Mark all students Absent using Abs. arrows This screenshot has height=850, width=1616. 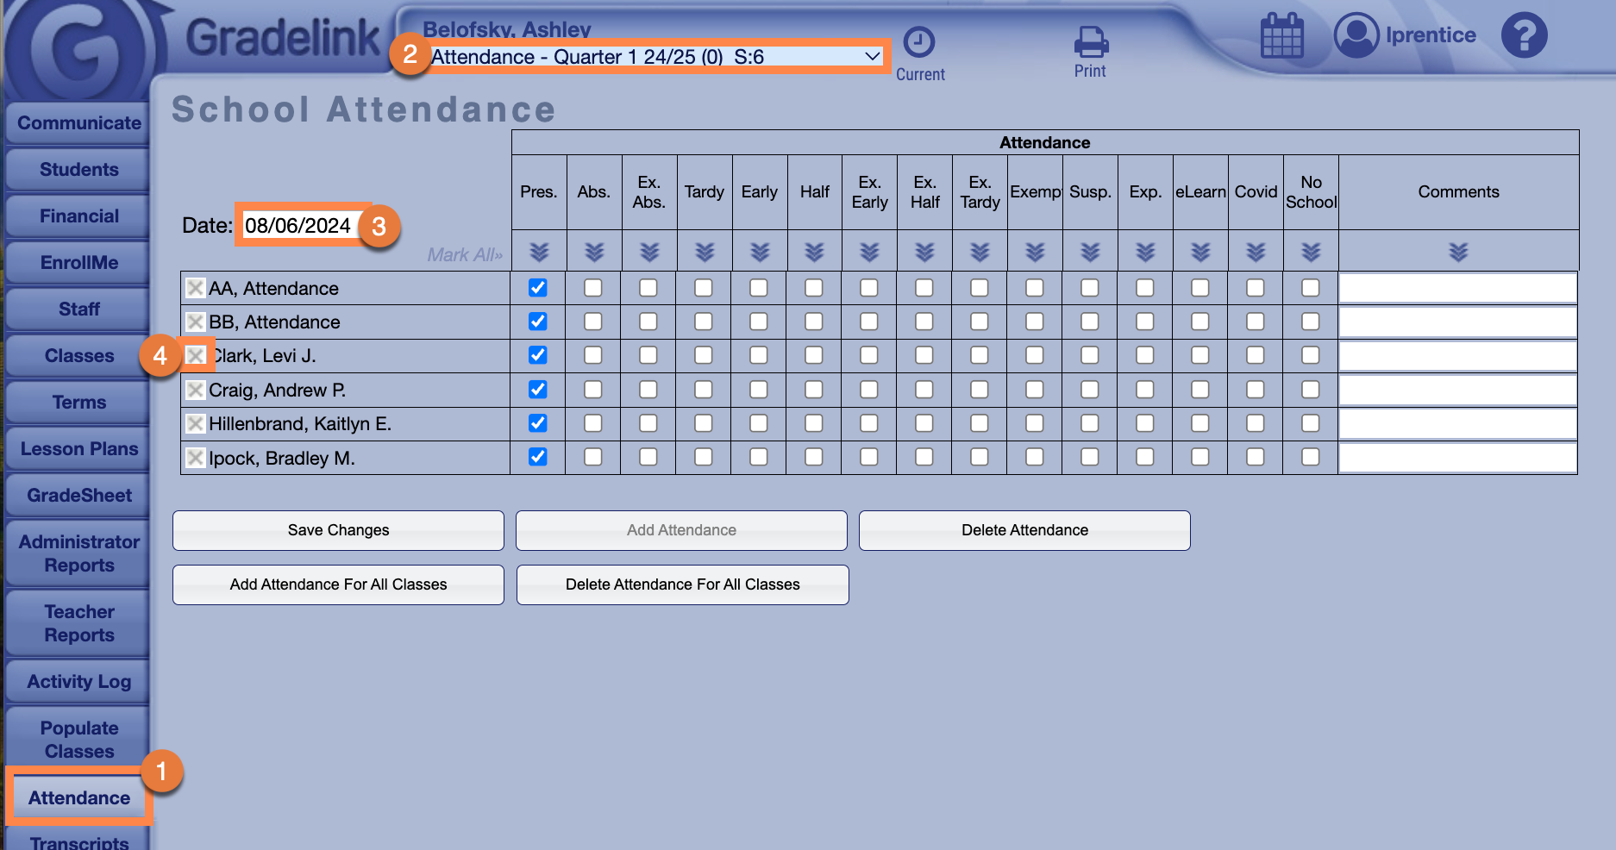(594, 252)
